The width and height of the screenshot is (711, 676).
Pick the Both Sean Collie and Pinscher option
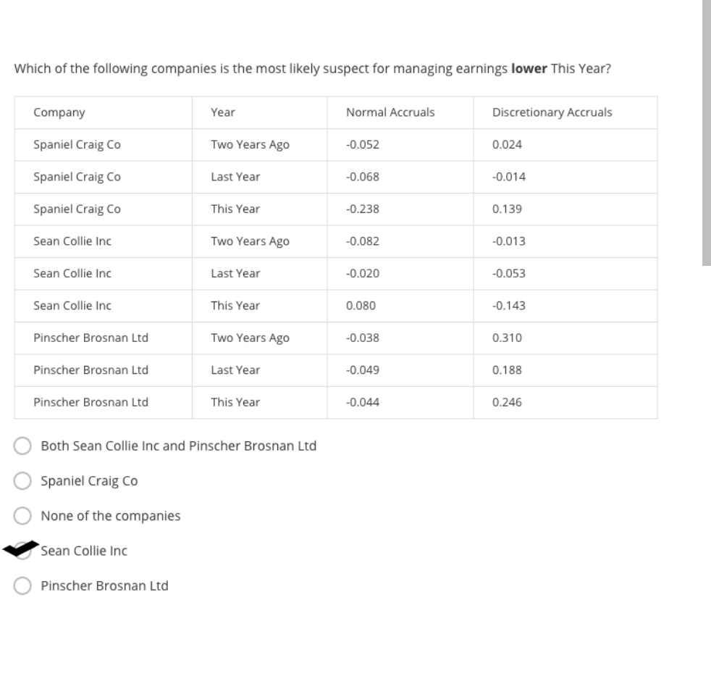point(23,446)
